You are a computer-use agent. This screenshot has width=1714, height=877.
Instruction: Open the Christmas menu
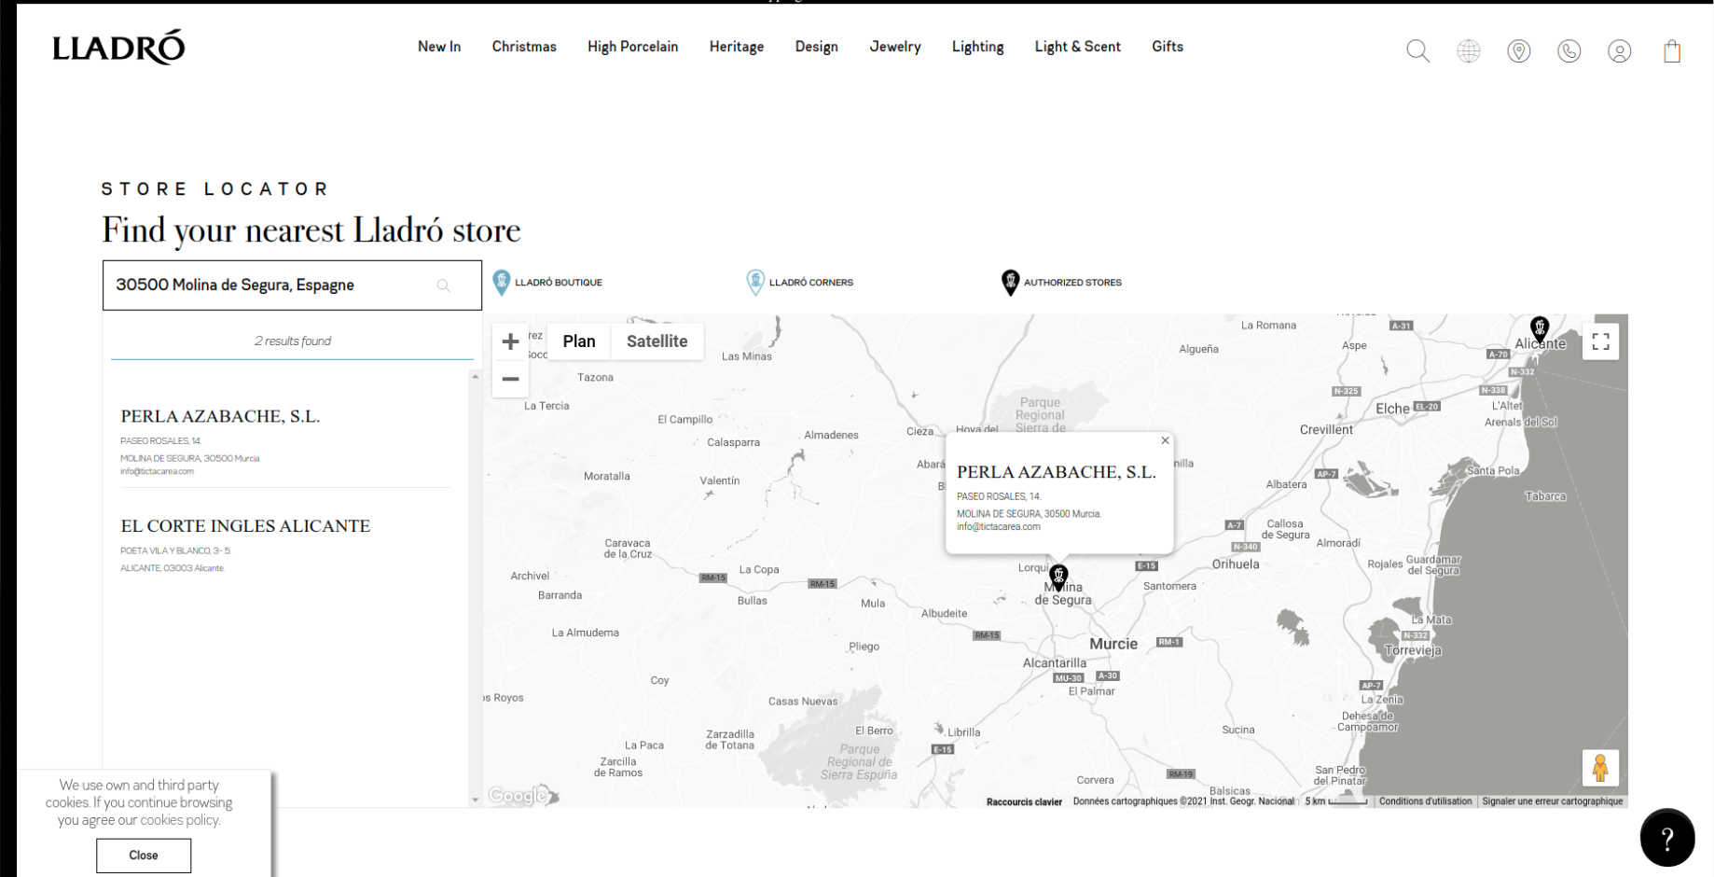[524, 47]
